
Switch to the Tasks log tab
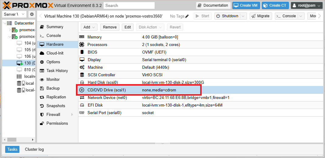point(12,149)
